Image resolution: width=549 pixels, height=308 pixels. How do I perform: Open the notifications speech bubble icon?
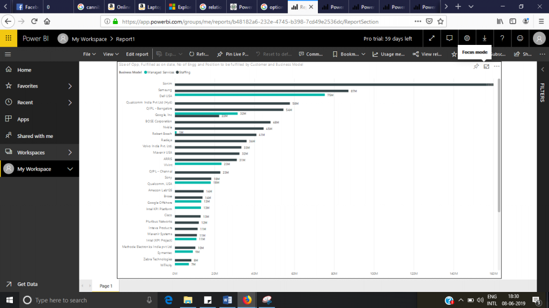[449, 38]
